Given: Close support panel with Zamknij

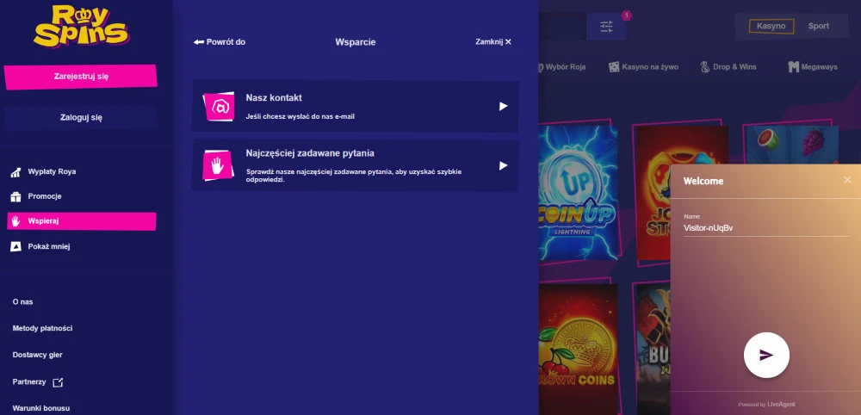Looking at the screenshot, I should (493, 41).
